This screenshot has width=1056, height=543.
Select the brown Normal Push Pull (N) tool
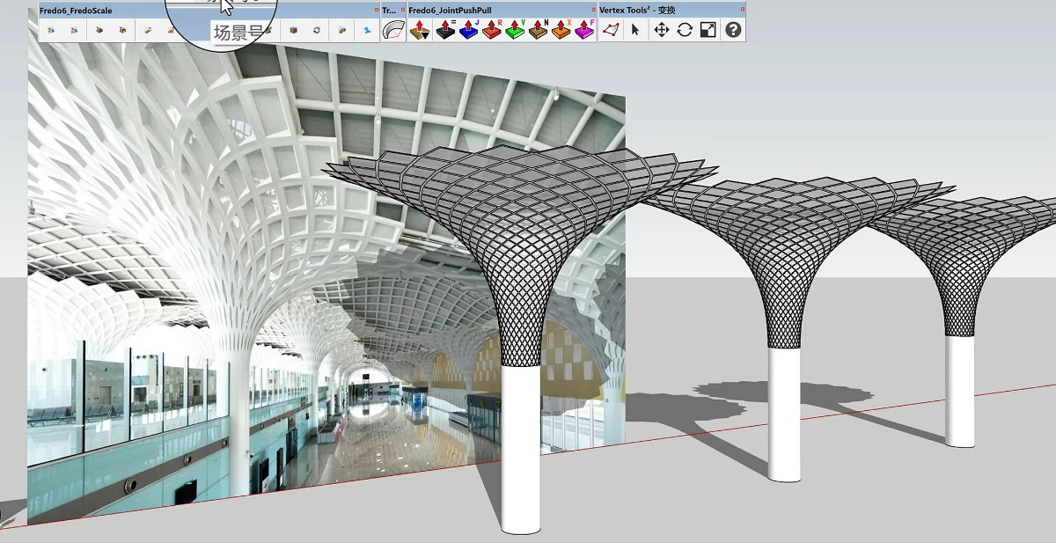tap(539, 30)
